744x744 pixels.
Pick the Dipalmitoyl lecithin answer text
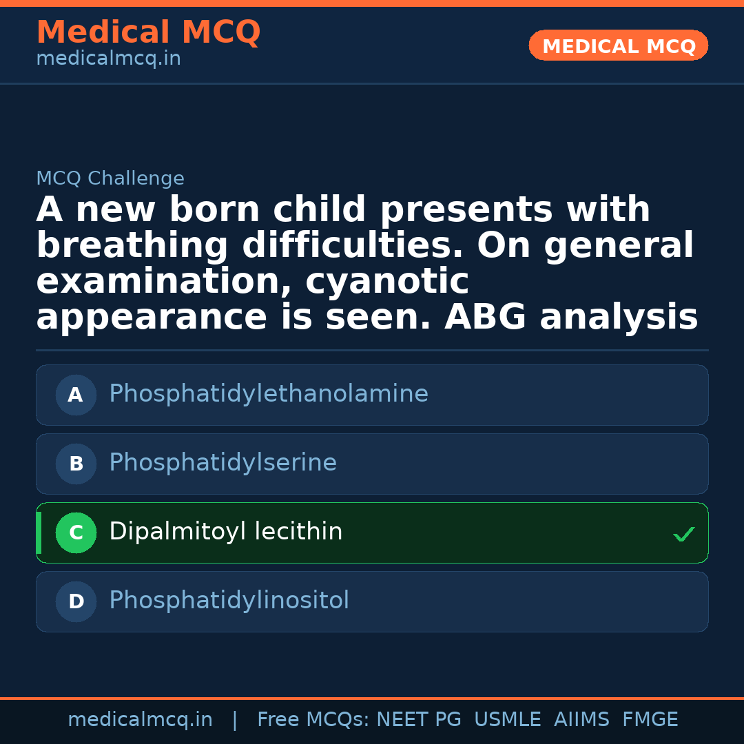[x=225, y=532]
